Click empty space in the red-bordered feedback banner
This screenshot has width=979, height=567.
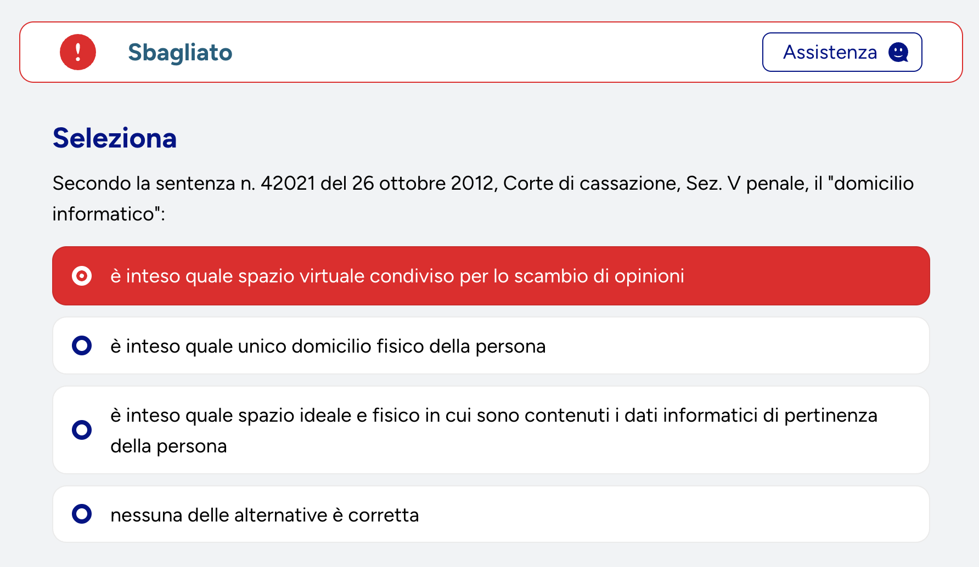[x=494, y=52]
